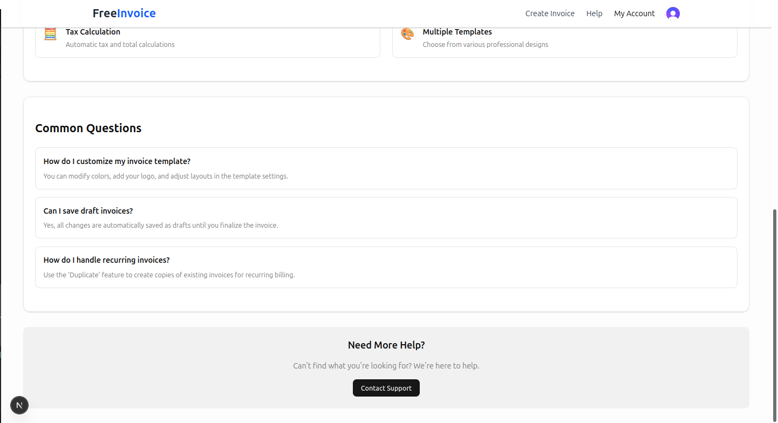Click the dark N circle badge
The height and width of the screenshot is (423, 778).
(19, 405)
